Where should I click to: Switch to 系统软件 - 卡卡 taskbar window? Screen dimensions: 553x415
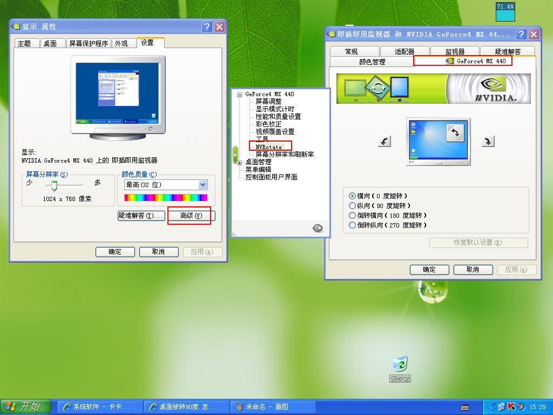click(x=99, y=407)
